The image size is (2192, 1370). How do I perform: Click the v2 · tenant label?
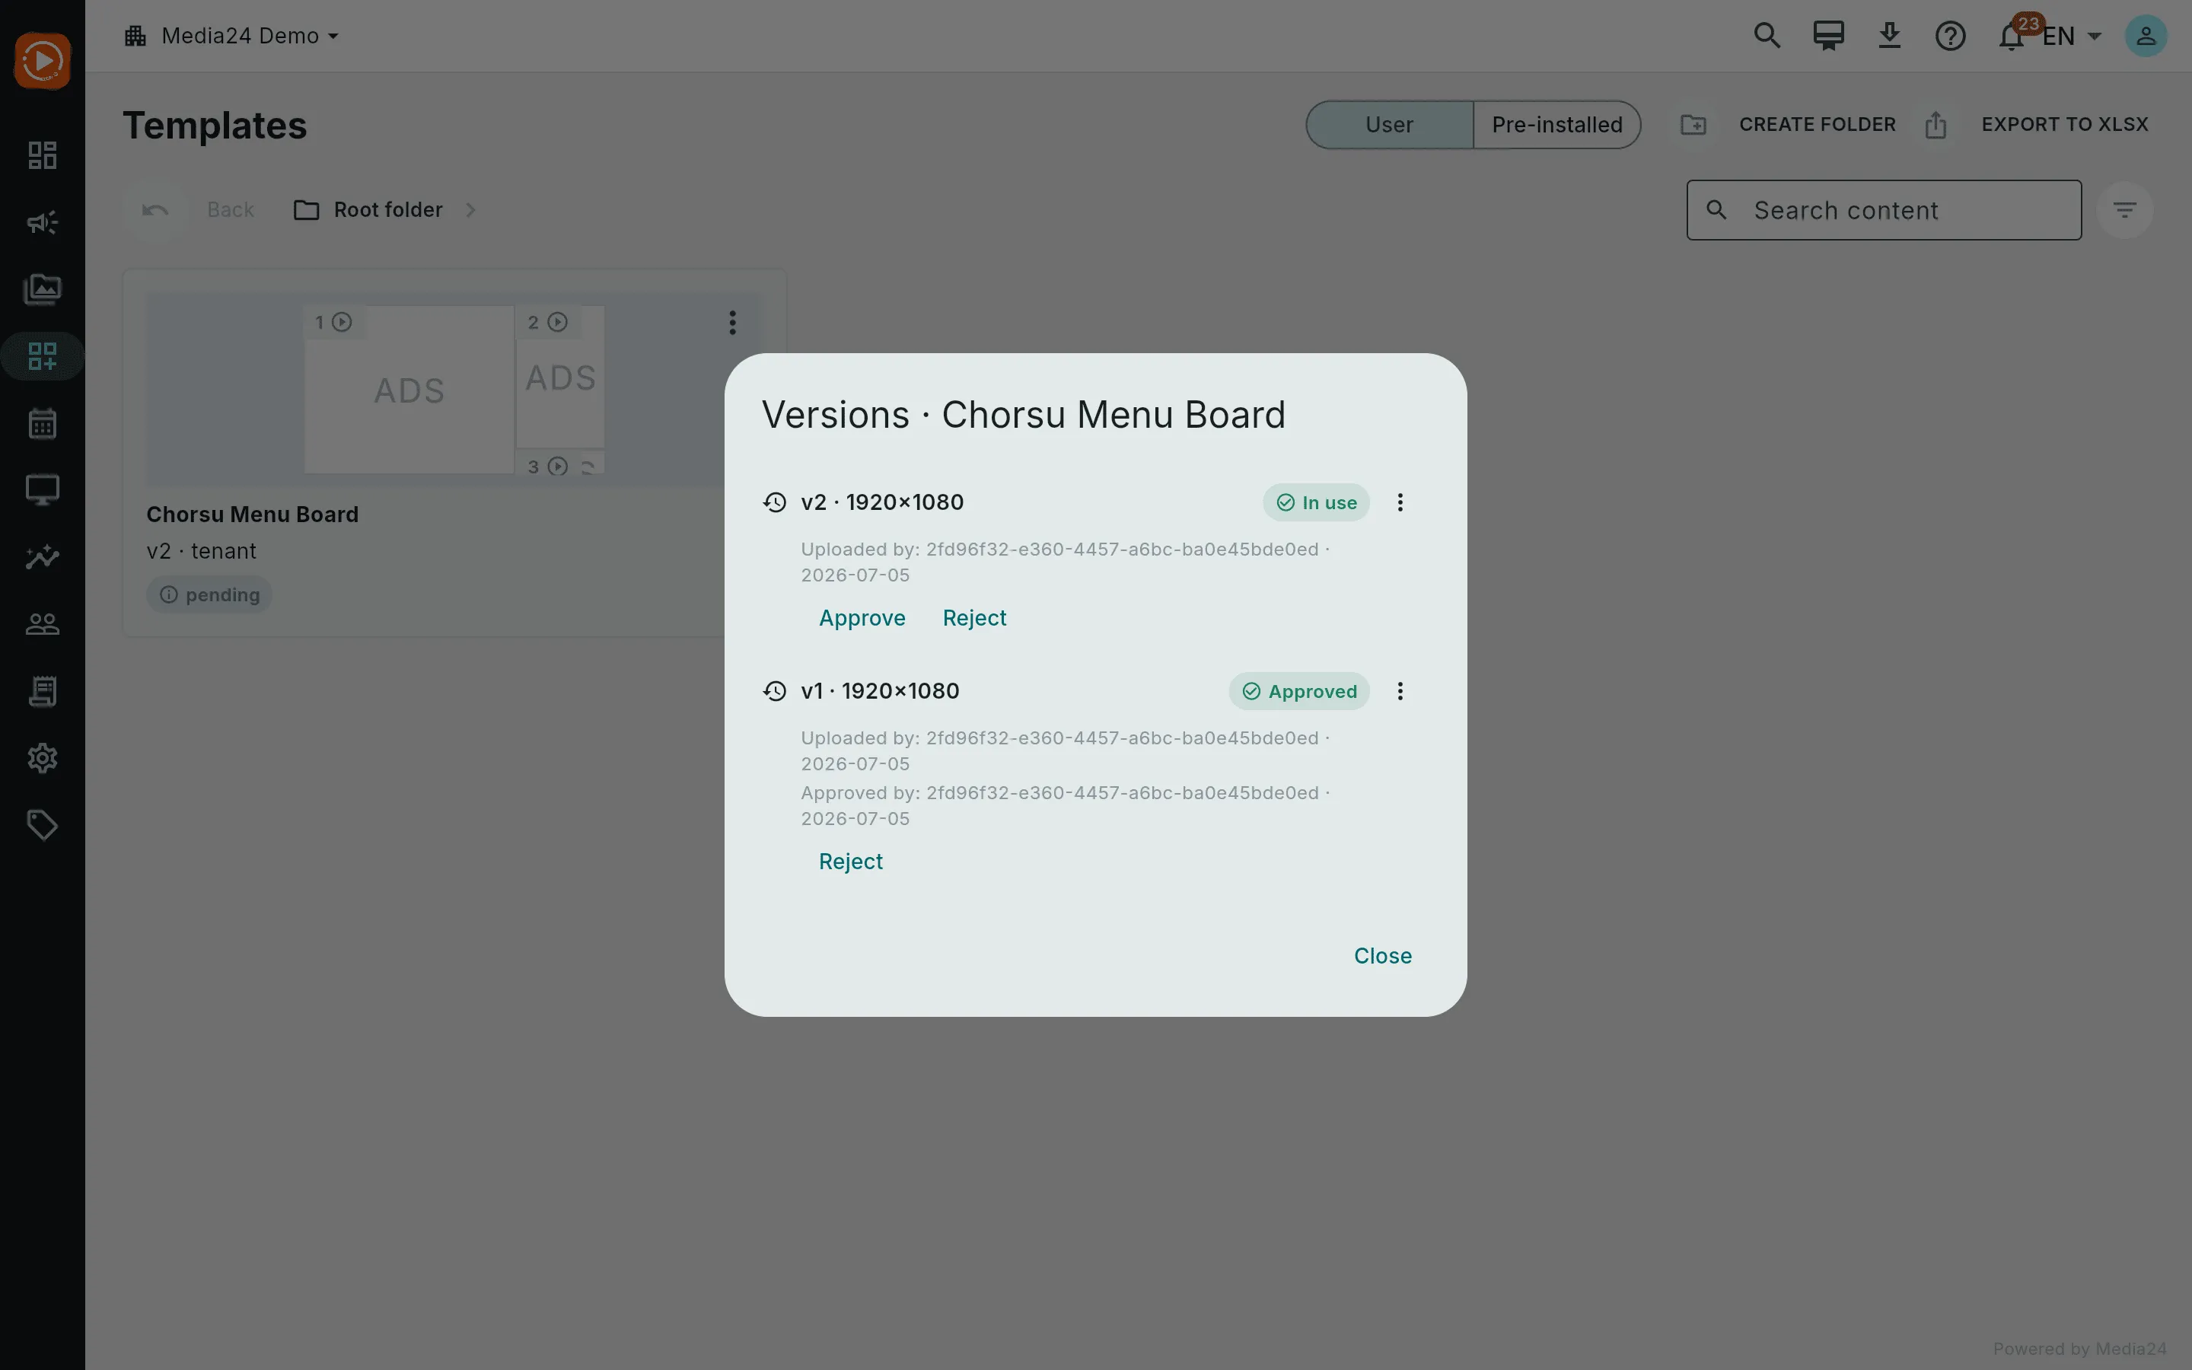tap(201, 551)
